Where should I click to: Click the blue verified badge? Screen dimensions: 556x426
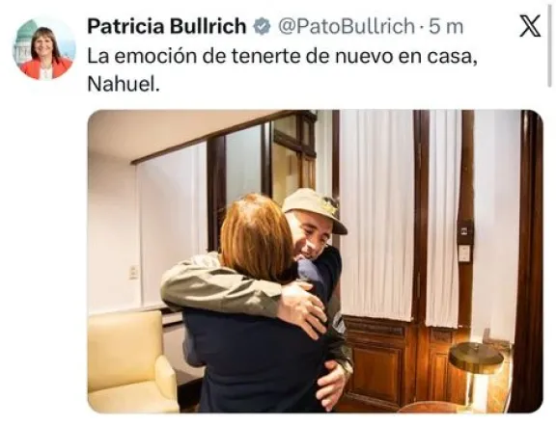coord(262,27)
